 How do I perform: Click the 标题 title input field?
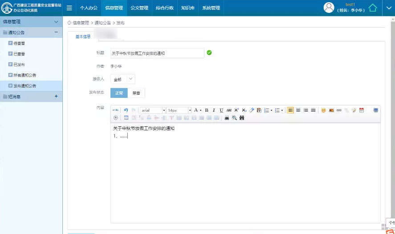[x=157, y=53]
